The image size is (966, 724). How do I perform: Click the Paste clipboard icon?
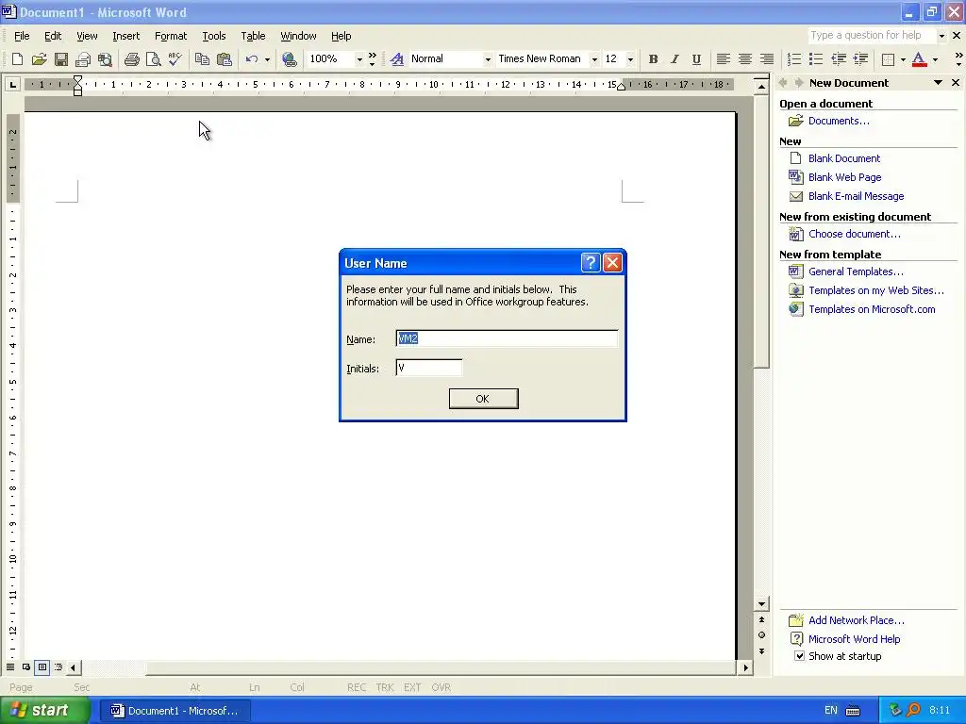225,59
